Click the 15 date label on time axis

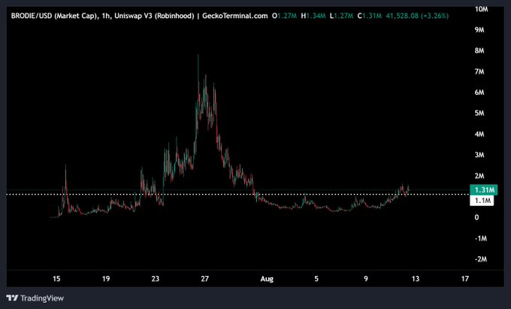(x=56, y=279)
